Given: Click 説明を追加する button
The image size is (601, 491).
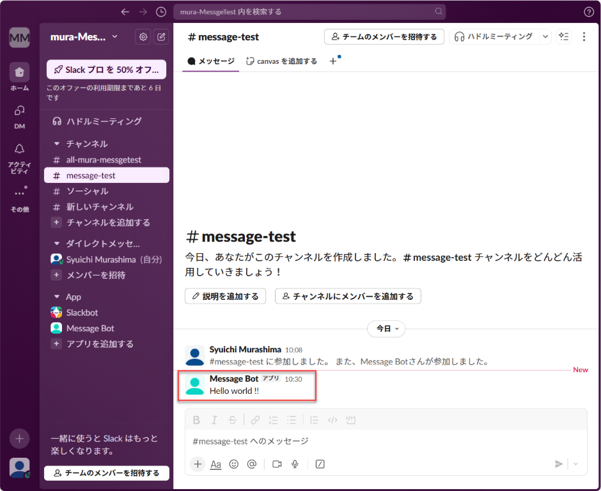Looking at the screenshot, I should point(225,296).
